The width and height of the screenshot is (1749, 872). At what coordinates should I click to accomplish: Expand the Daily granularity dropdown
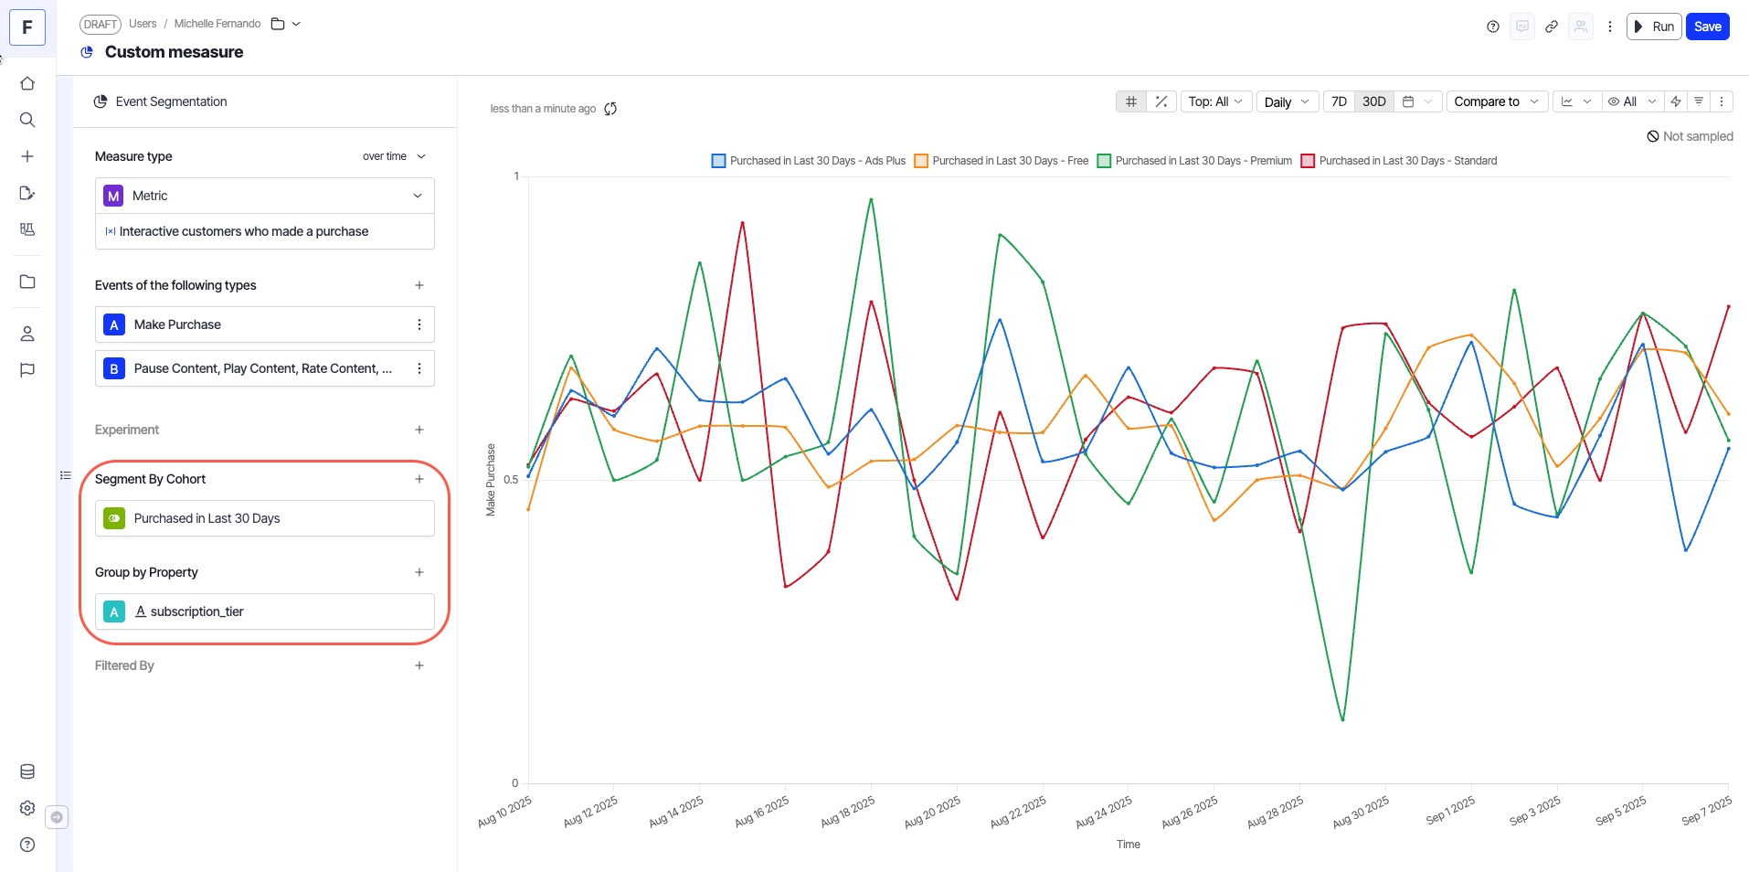pos(1287,101)
